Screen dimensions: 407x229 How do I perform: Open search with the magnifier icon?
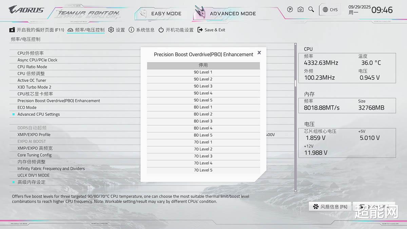click(x=311, y=9)
